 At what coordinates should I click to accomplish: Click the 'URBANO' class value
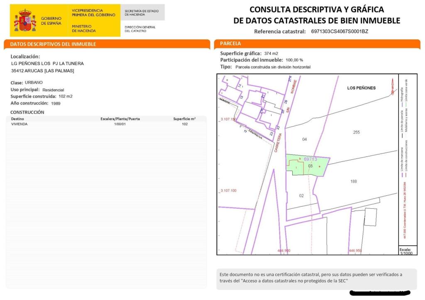coord(34,83)
